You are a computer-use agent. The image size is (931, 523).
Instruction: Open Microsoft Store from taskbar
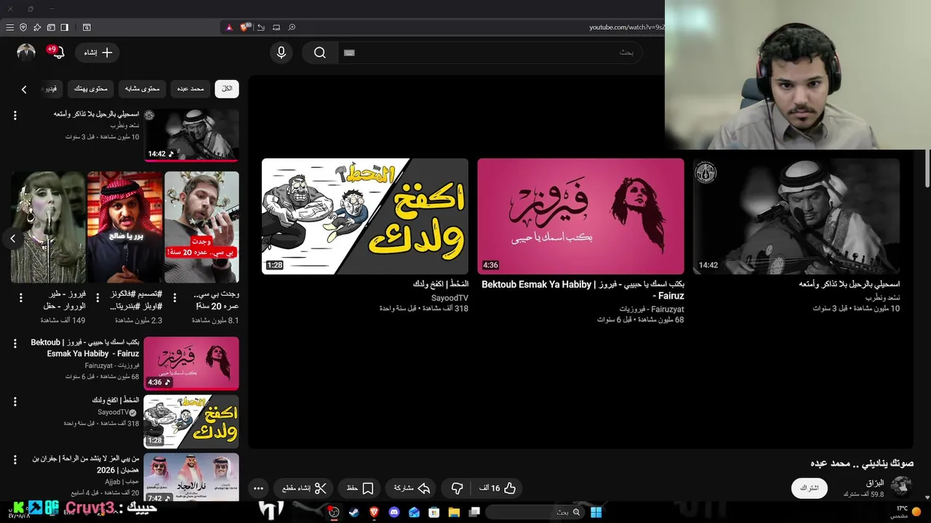tap(434, 512)
